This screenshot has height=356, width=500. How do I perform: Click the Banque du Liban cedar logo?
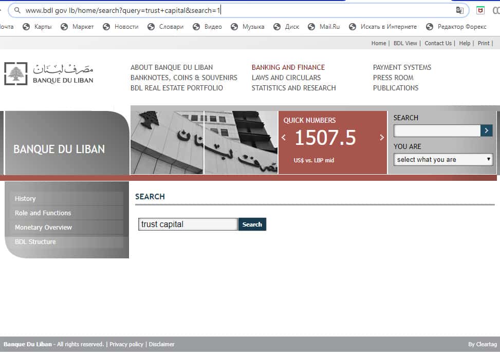[48, 73]
